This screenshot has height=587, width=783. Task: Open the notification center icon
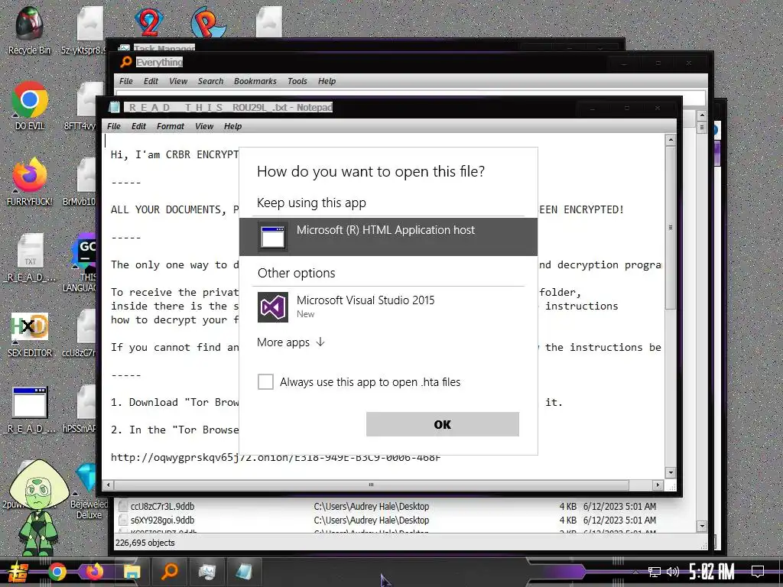coord(758,572)
